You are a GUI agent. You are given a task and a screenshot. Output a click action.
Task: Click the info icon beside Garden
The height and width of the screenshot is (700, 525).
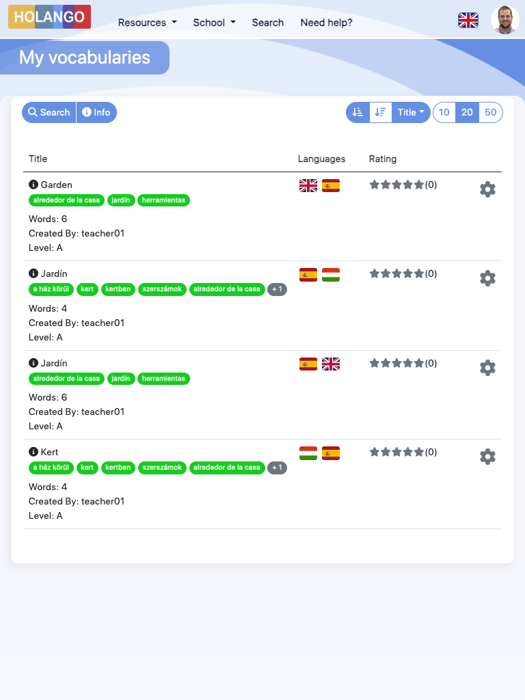pos(33,185)
